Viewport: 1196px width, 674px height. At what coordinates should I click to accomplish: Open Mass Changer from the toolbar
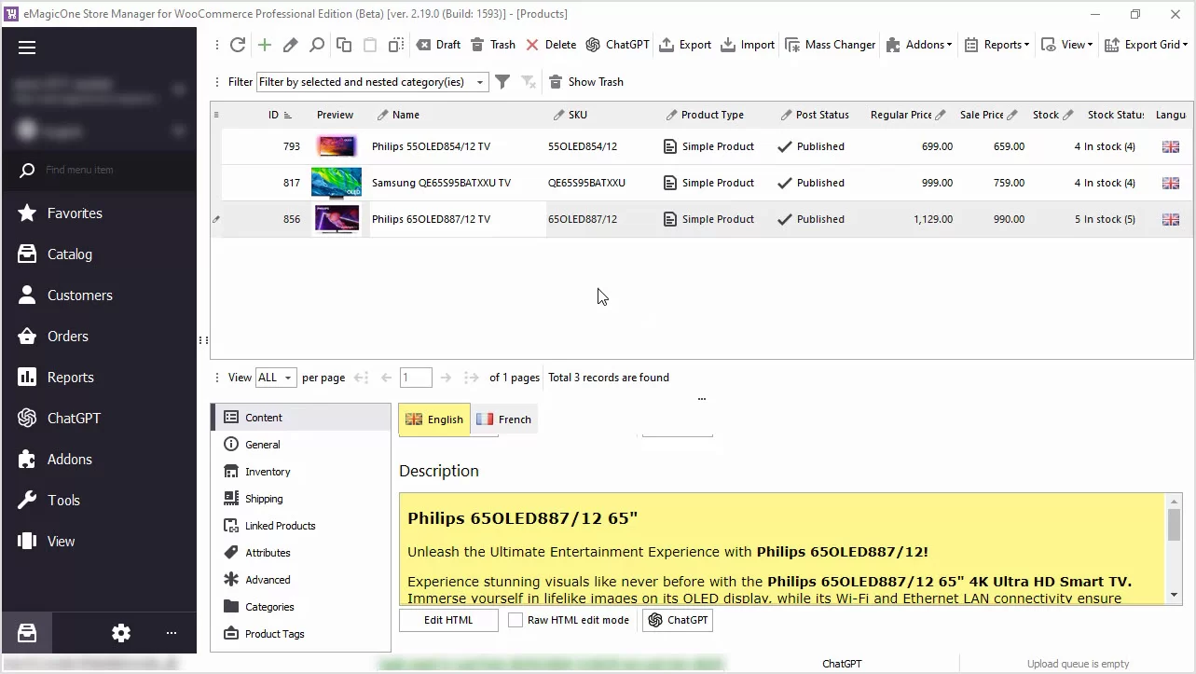click(x=831, y=45)
